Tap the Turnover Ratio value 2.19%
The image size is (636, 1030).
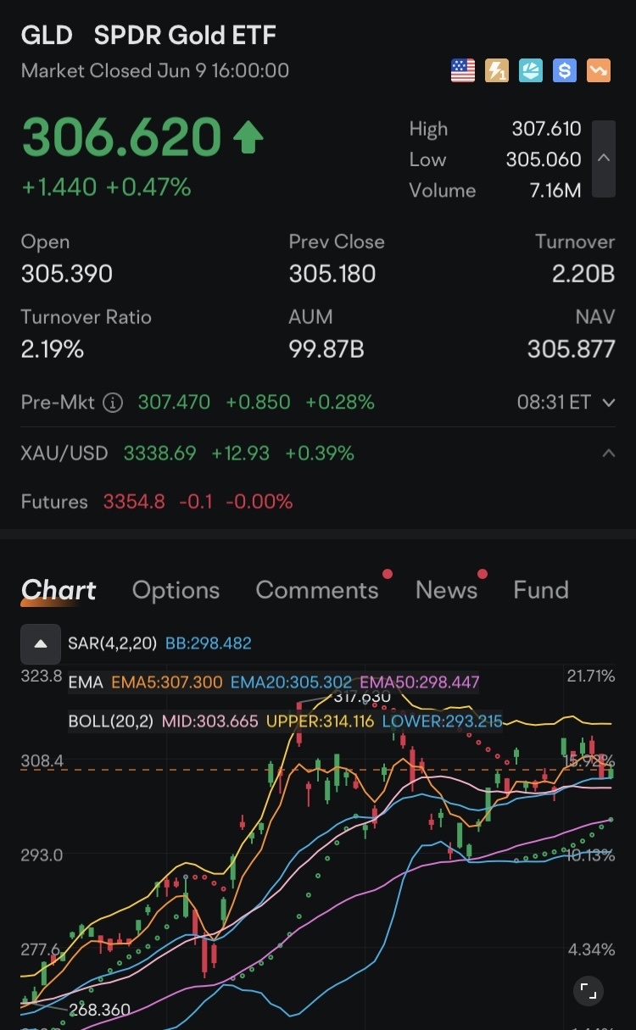[53, 349]
